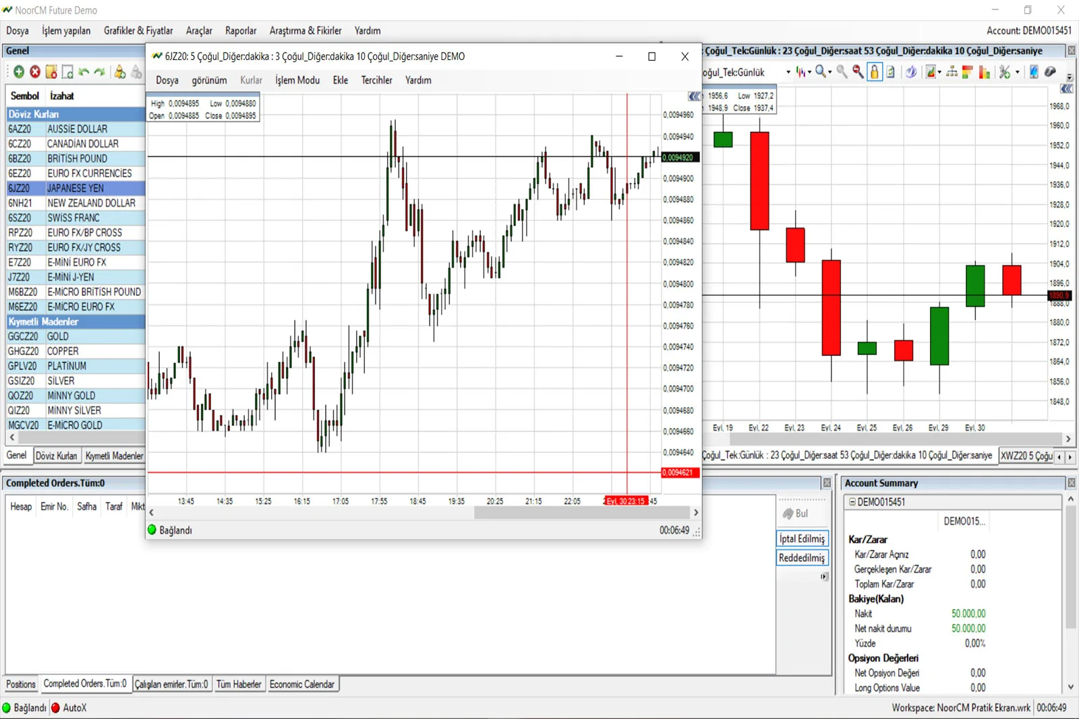Screen dimensions: 1079x719
Task: Click the 6JZ20 chart horizontal scrollbar thumb
Action: tap(581, 513)
